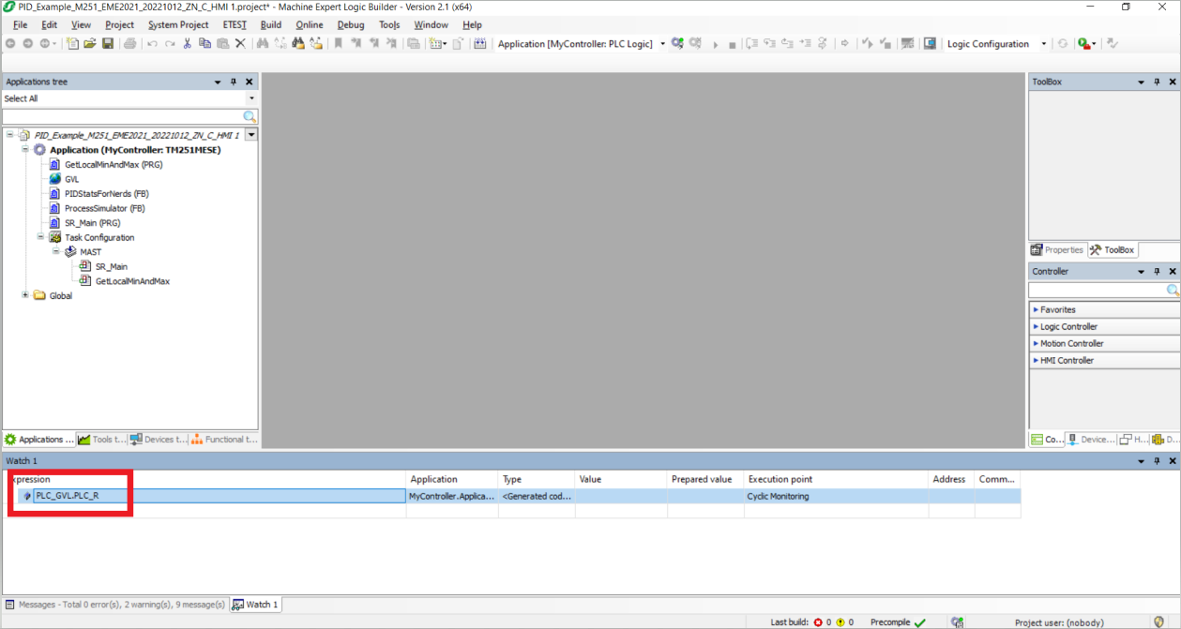Click the monitor screen toolbar icon
This screenshot has width=1181, height=629.
(930, 44)
